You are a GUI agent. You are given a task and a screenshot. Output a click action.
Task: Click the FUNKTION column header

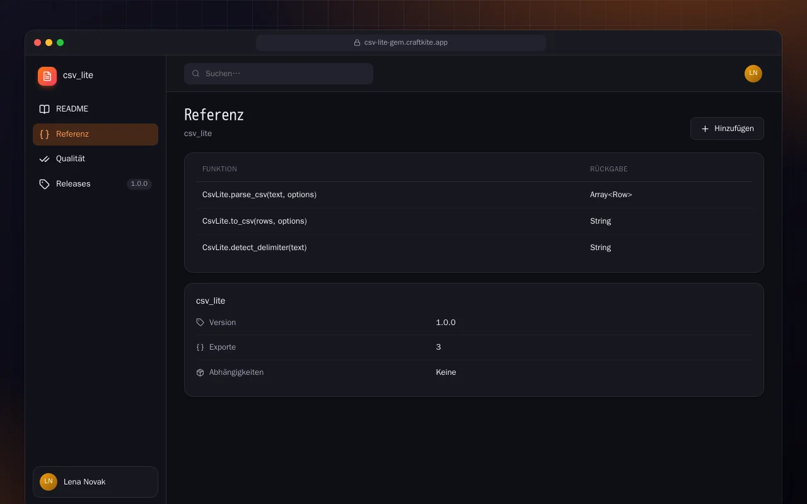coord(219,169)
